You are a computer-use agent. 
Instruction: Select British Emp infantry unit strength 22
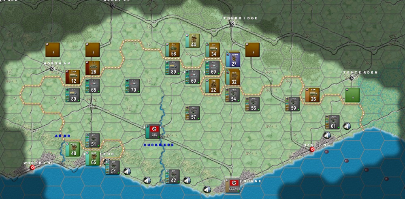(x=213, y=86)
